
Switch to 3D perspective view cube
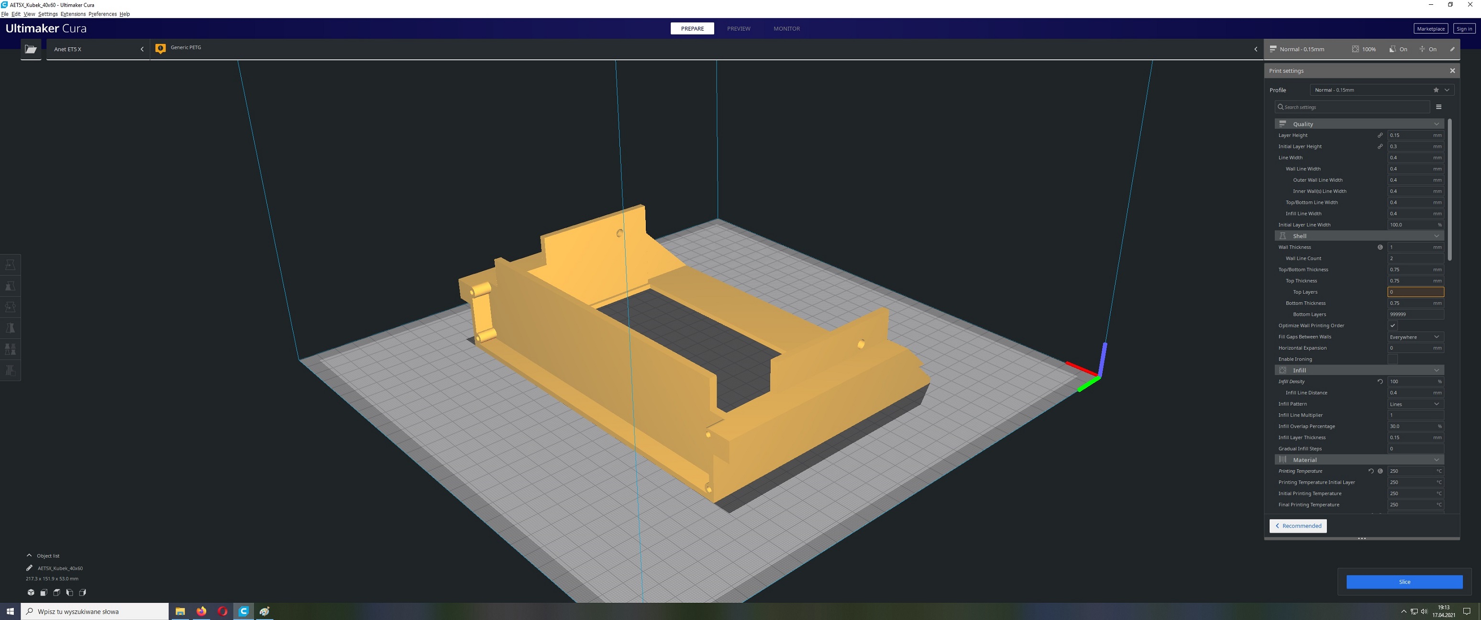(31, 592)
